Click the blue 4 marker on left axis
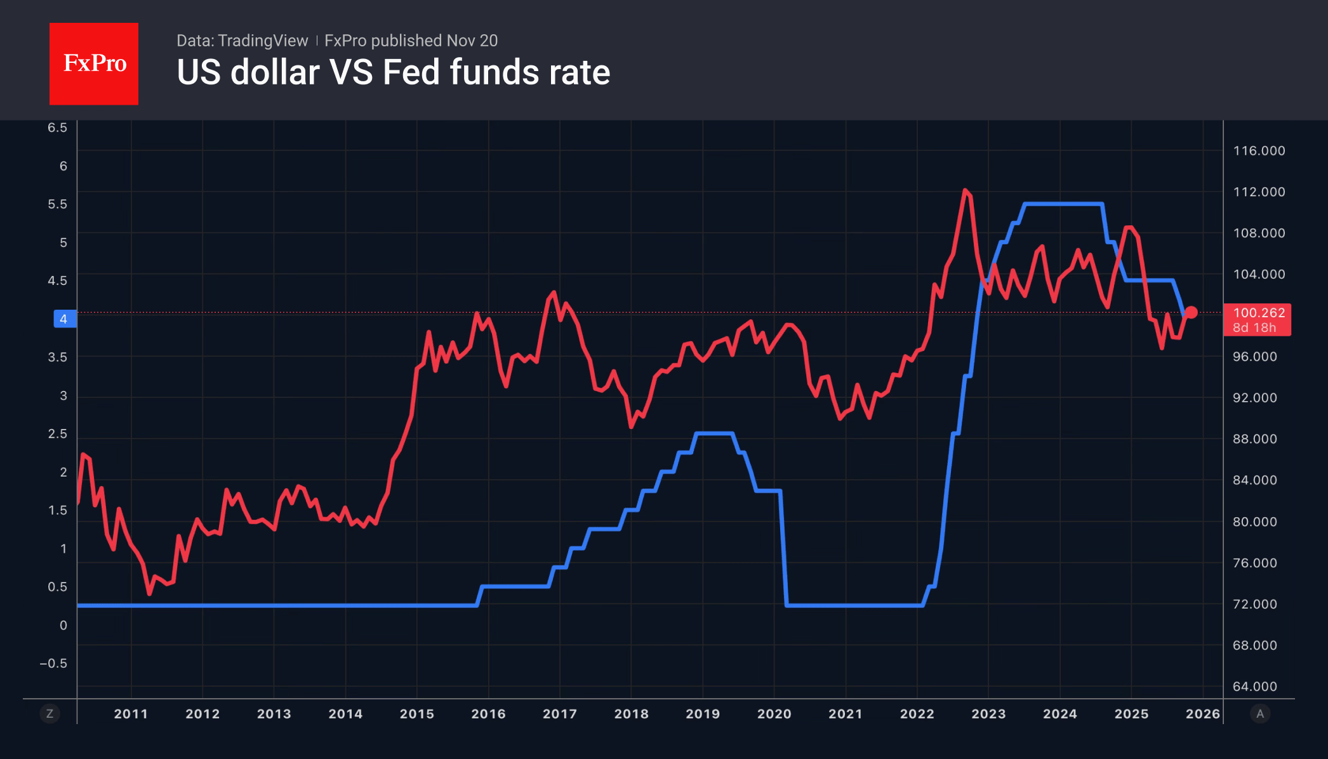The width and height of the screenshot is (1328, 759). [x=64, y=319]
